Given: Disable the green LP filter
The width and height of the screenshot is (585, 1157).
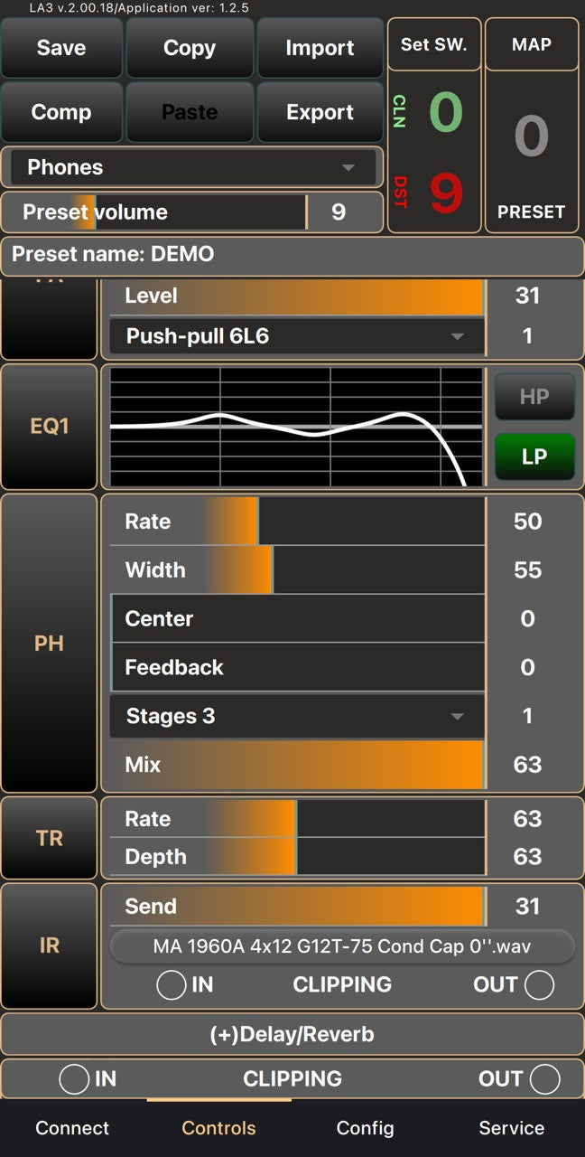Looking at the screenshot, I should 534,456.
